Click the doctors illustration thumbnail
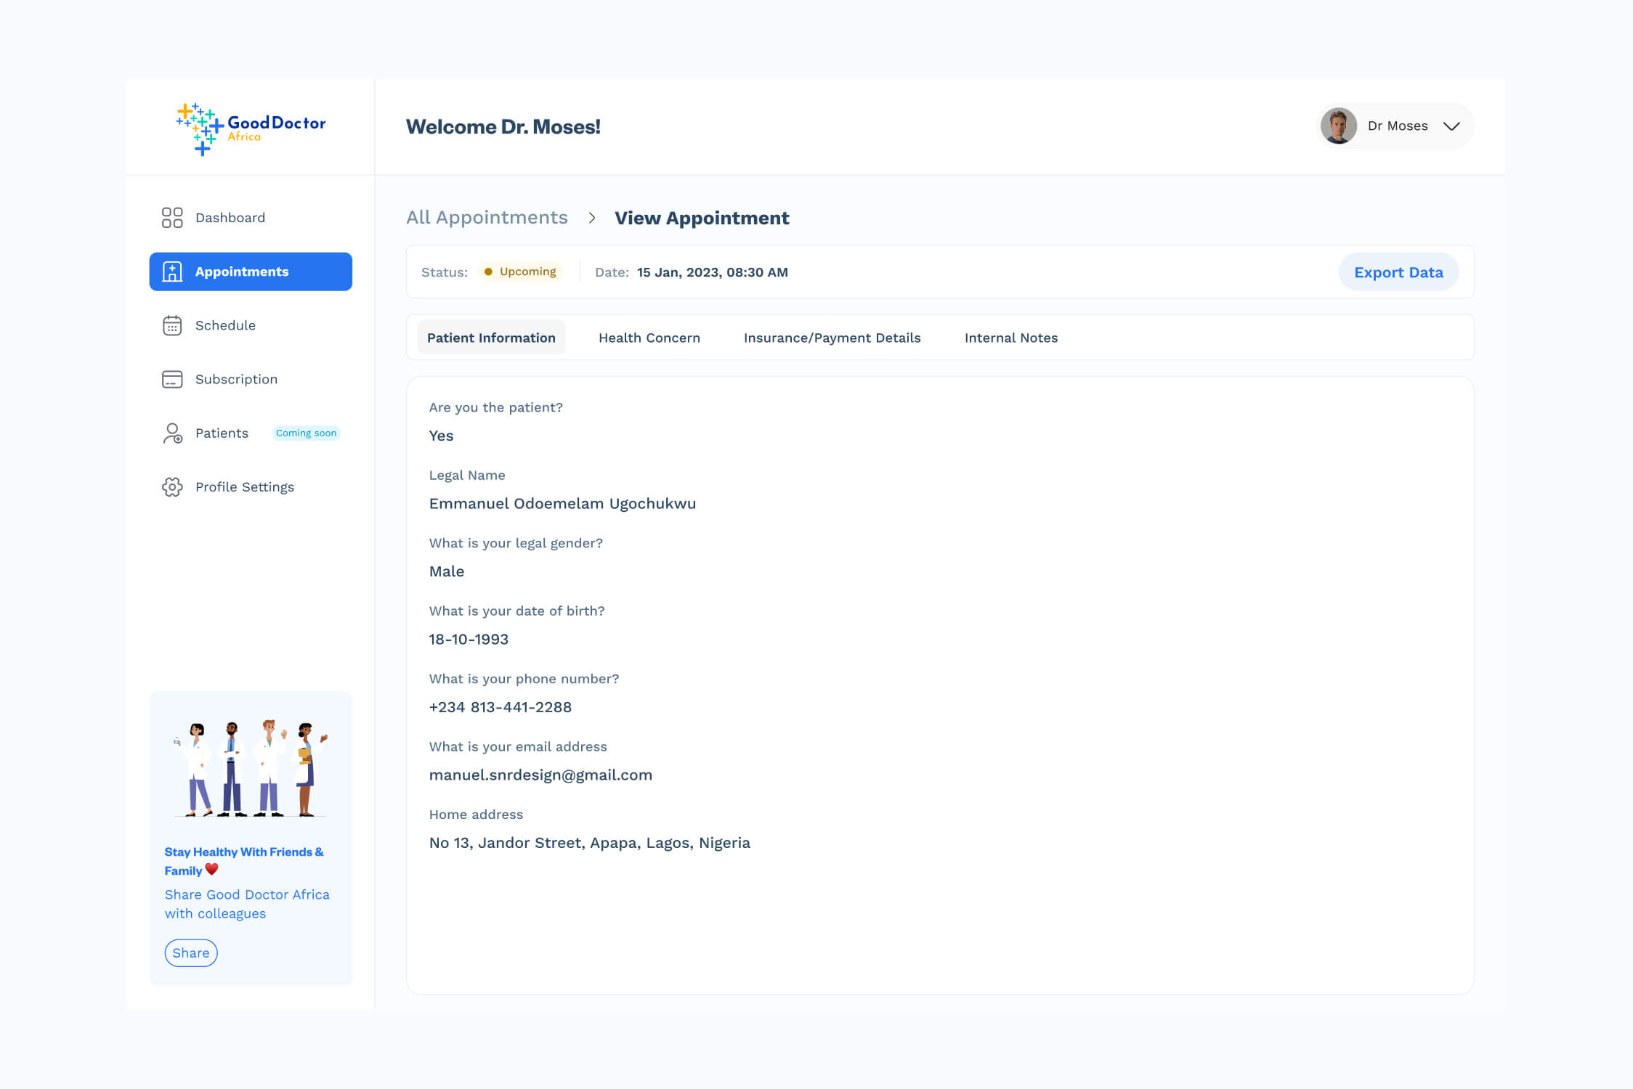 (x=251, y=768)
